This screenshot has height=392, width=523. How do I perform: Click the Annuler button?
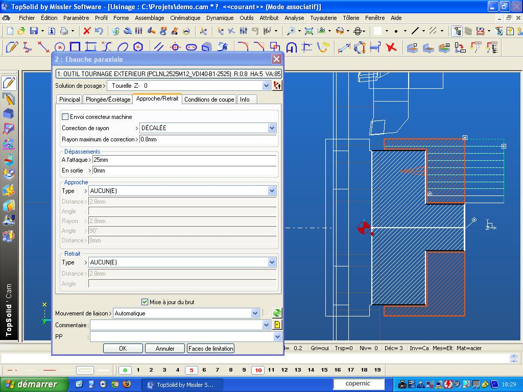[165, 348]
